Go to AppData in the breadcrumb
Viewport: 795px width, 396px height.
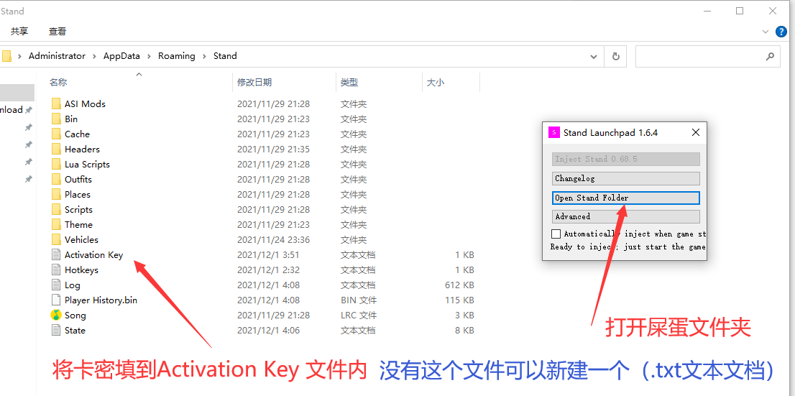click(121, 56)
